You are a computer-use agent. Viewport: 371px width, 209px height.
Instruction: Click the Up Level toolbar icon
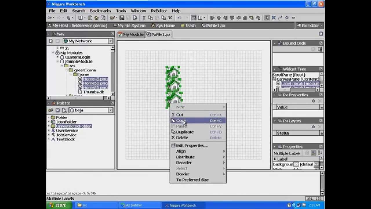point(69,18)
